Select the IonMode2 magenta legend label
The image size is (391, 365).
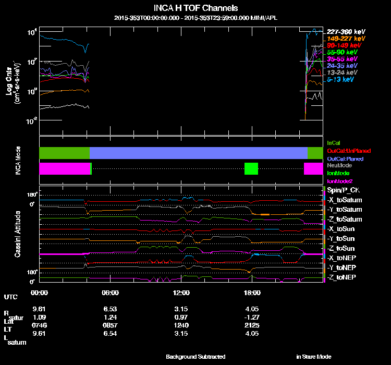click(339, 181)
